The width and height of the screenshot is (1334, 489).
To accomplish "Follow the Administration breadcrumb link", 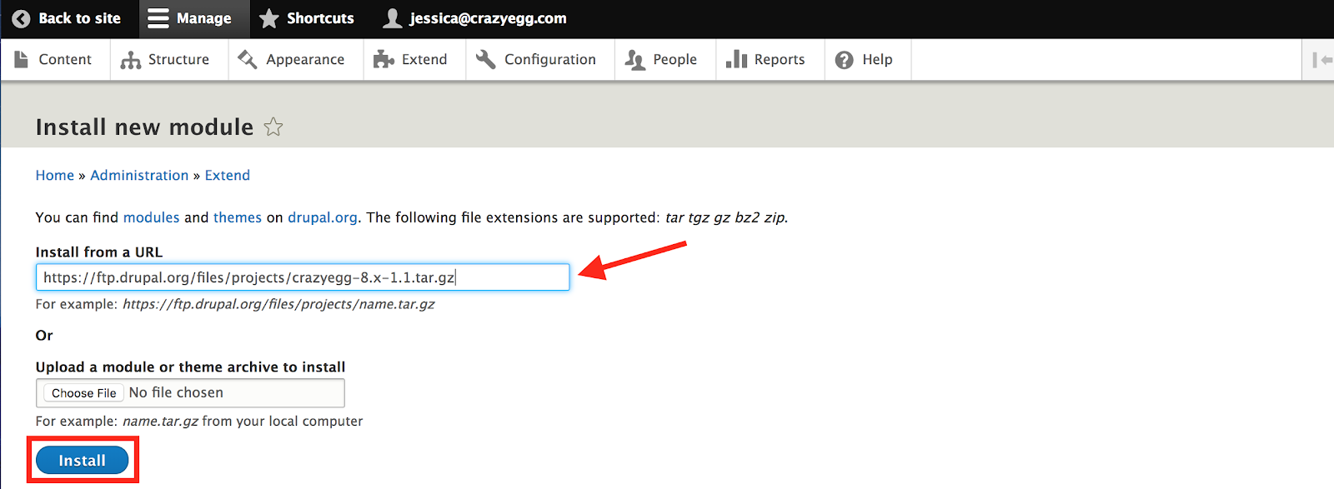I will [x=139, y=175].
